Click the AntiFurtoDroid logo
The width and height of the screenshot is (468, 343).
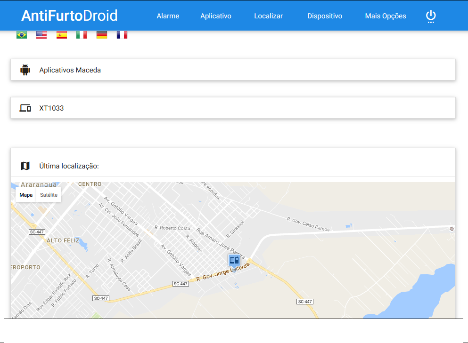pyautogui.click(x=69, y=16)
